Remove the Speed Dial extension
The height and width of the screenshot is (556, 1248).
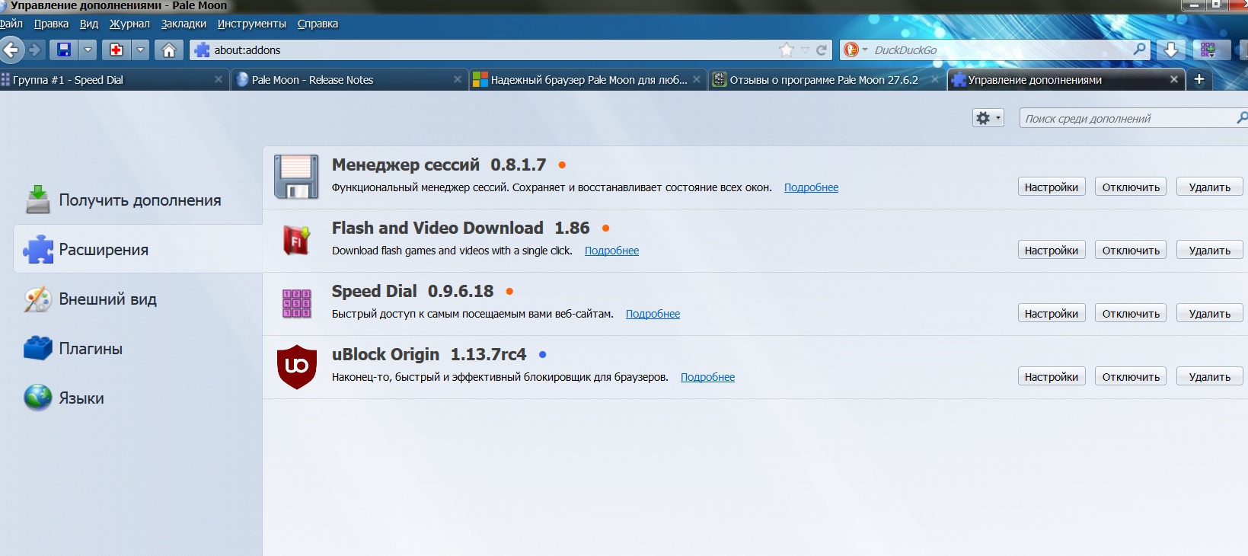(1209, 313)
